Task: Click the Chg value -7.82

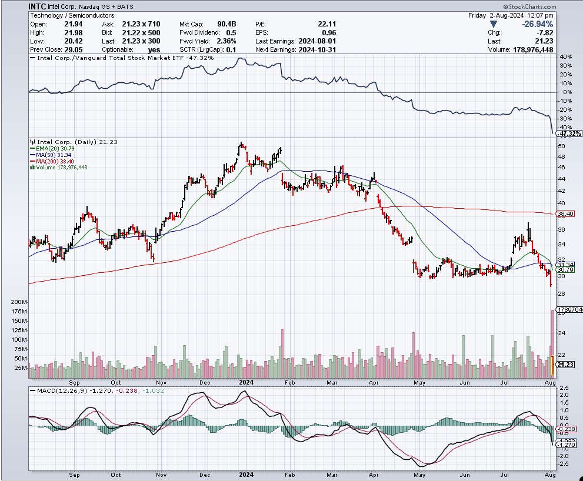Action: point(544,33)
